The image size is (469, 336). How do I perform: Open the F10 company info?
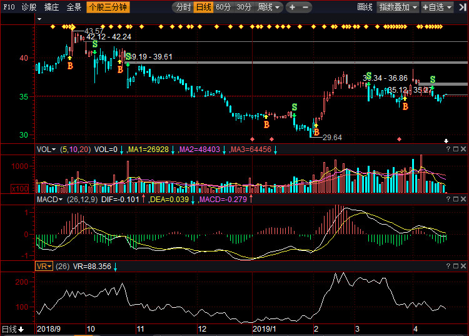(x=9, y=8)
